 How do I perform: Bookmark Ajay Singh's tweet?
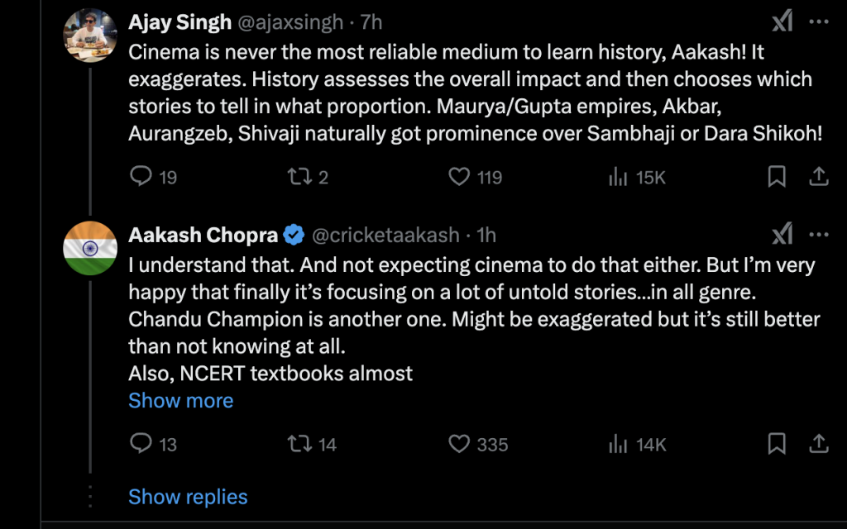[777, 176]
